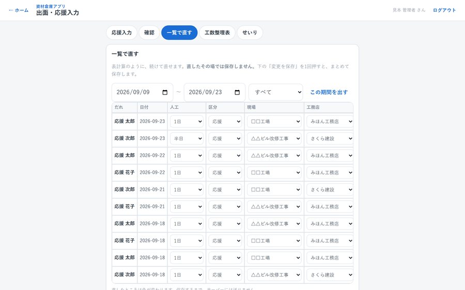The height and width of the screenshot is (290, 465).
Task: Focus the start date field 2026/09/09
Action: click(x=143, y=92)
